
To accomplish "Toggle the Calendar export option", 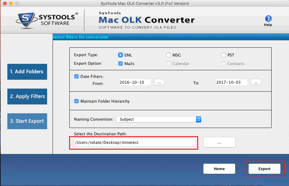I will [168, 64].
